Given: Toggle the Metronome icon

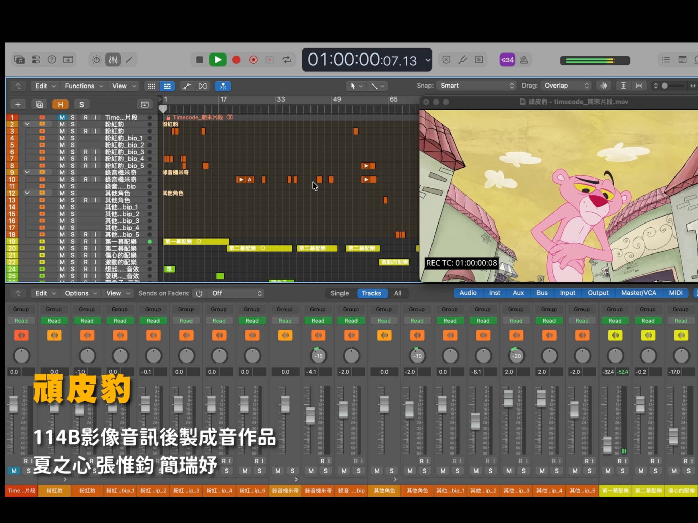Looking at the screenshot, I should coord(524,60).
